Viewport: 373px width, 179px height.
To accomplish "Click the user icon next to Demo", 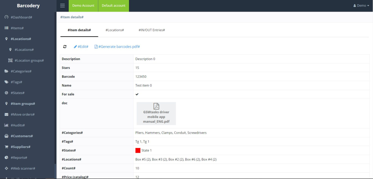I will pyautogui.click(x=355, y=5).
